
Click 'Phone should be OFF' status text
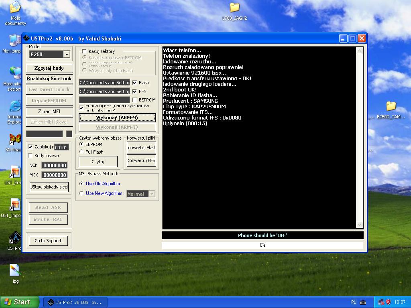262,235
